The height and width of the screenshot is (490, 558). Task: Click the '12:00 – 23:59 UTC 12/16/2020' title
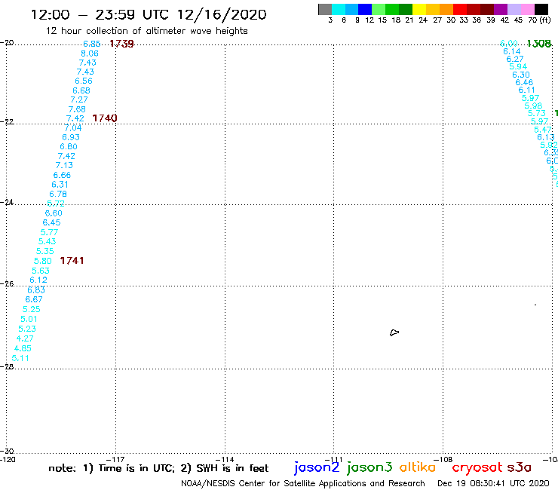(149, 14)
